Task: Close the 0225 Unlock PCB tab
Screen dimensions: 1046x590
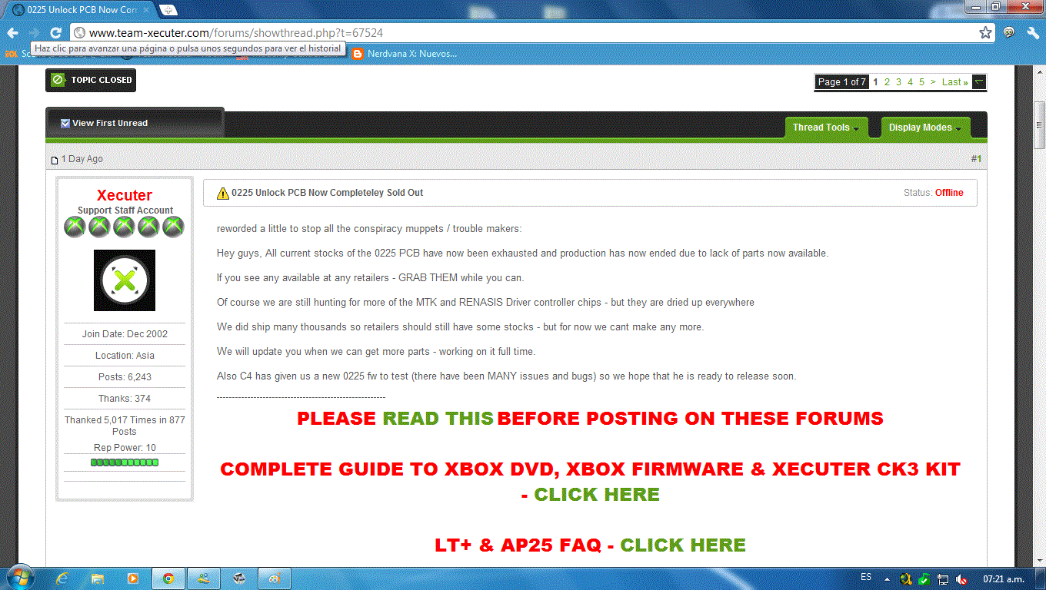Action: [x=146, y=10]
